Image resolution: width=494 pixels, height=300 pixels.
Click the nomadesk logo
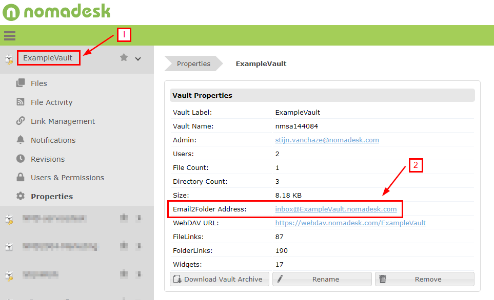[x=57, y=12]
